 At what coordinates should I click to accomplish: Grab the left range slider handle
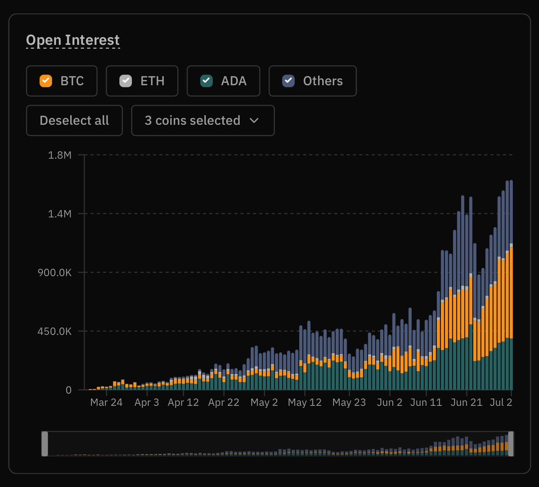(x=45, y=444)
